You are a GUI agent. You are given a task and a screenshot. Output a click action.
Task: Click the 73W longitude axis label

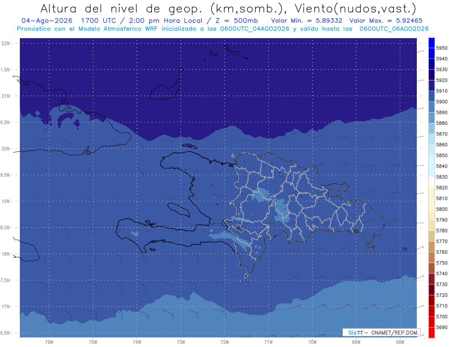pyautogui.click(x=181, y=342)
